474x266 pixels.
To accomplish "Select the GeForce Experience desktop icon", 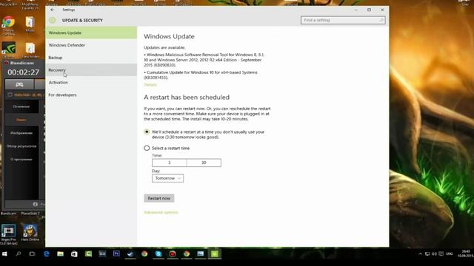I will (8, 50).
